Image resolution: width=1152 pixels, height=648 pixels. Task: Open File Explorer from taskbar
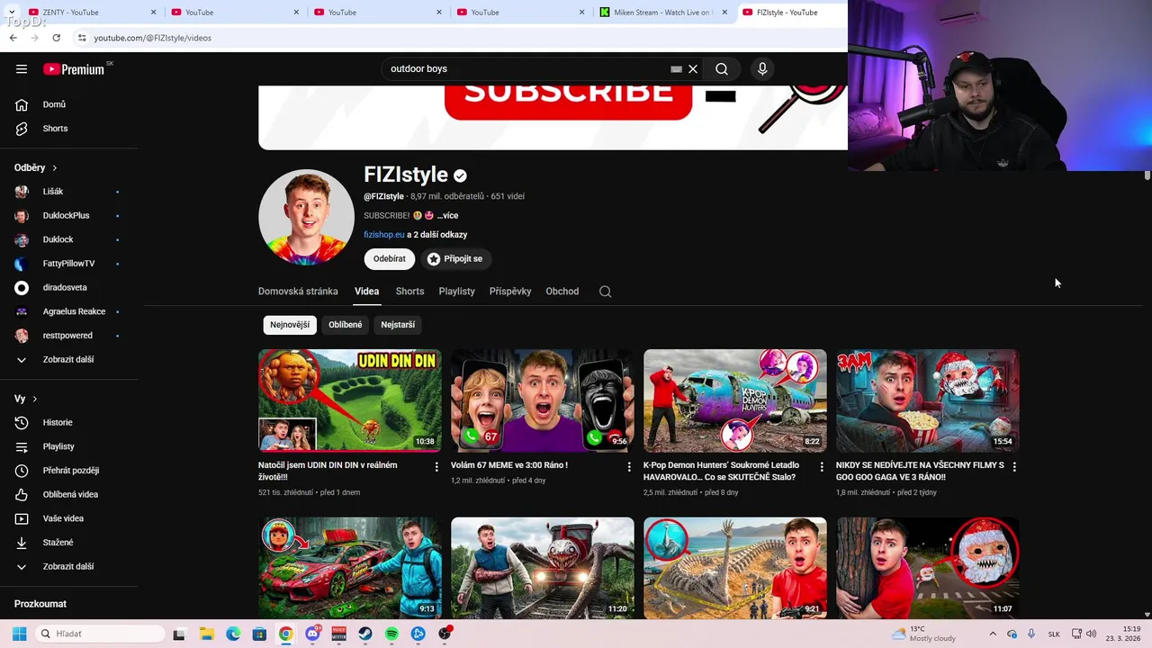(206, 634)
